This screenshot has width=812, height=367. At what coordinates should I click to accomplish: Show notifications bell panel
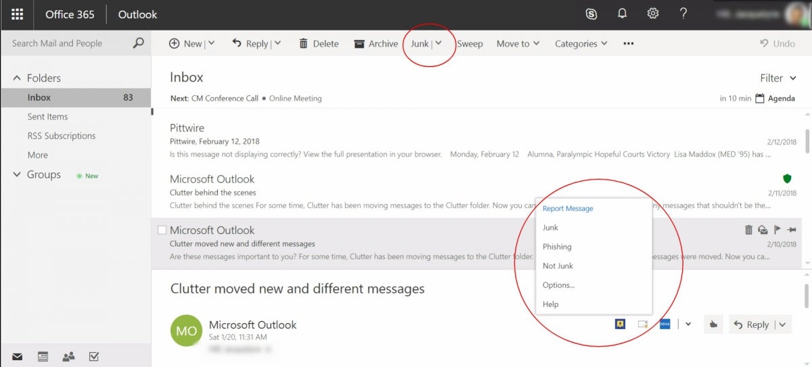click(622, 14)
